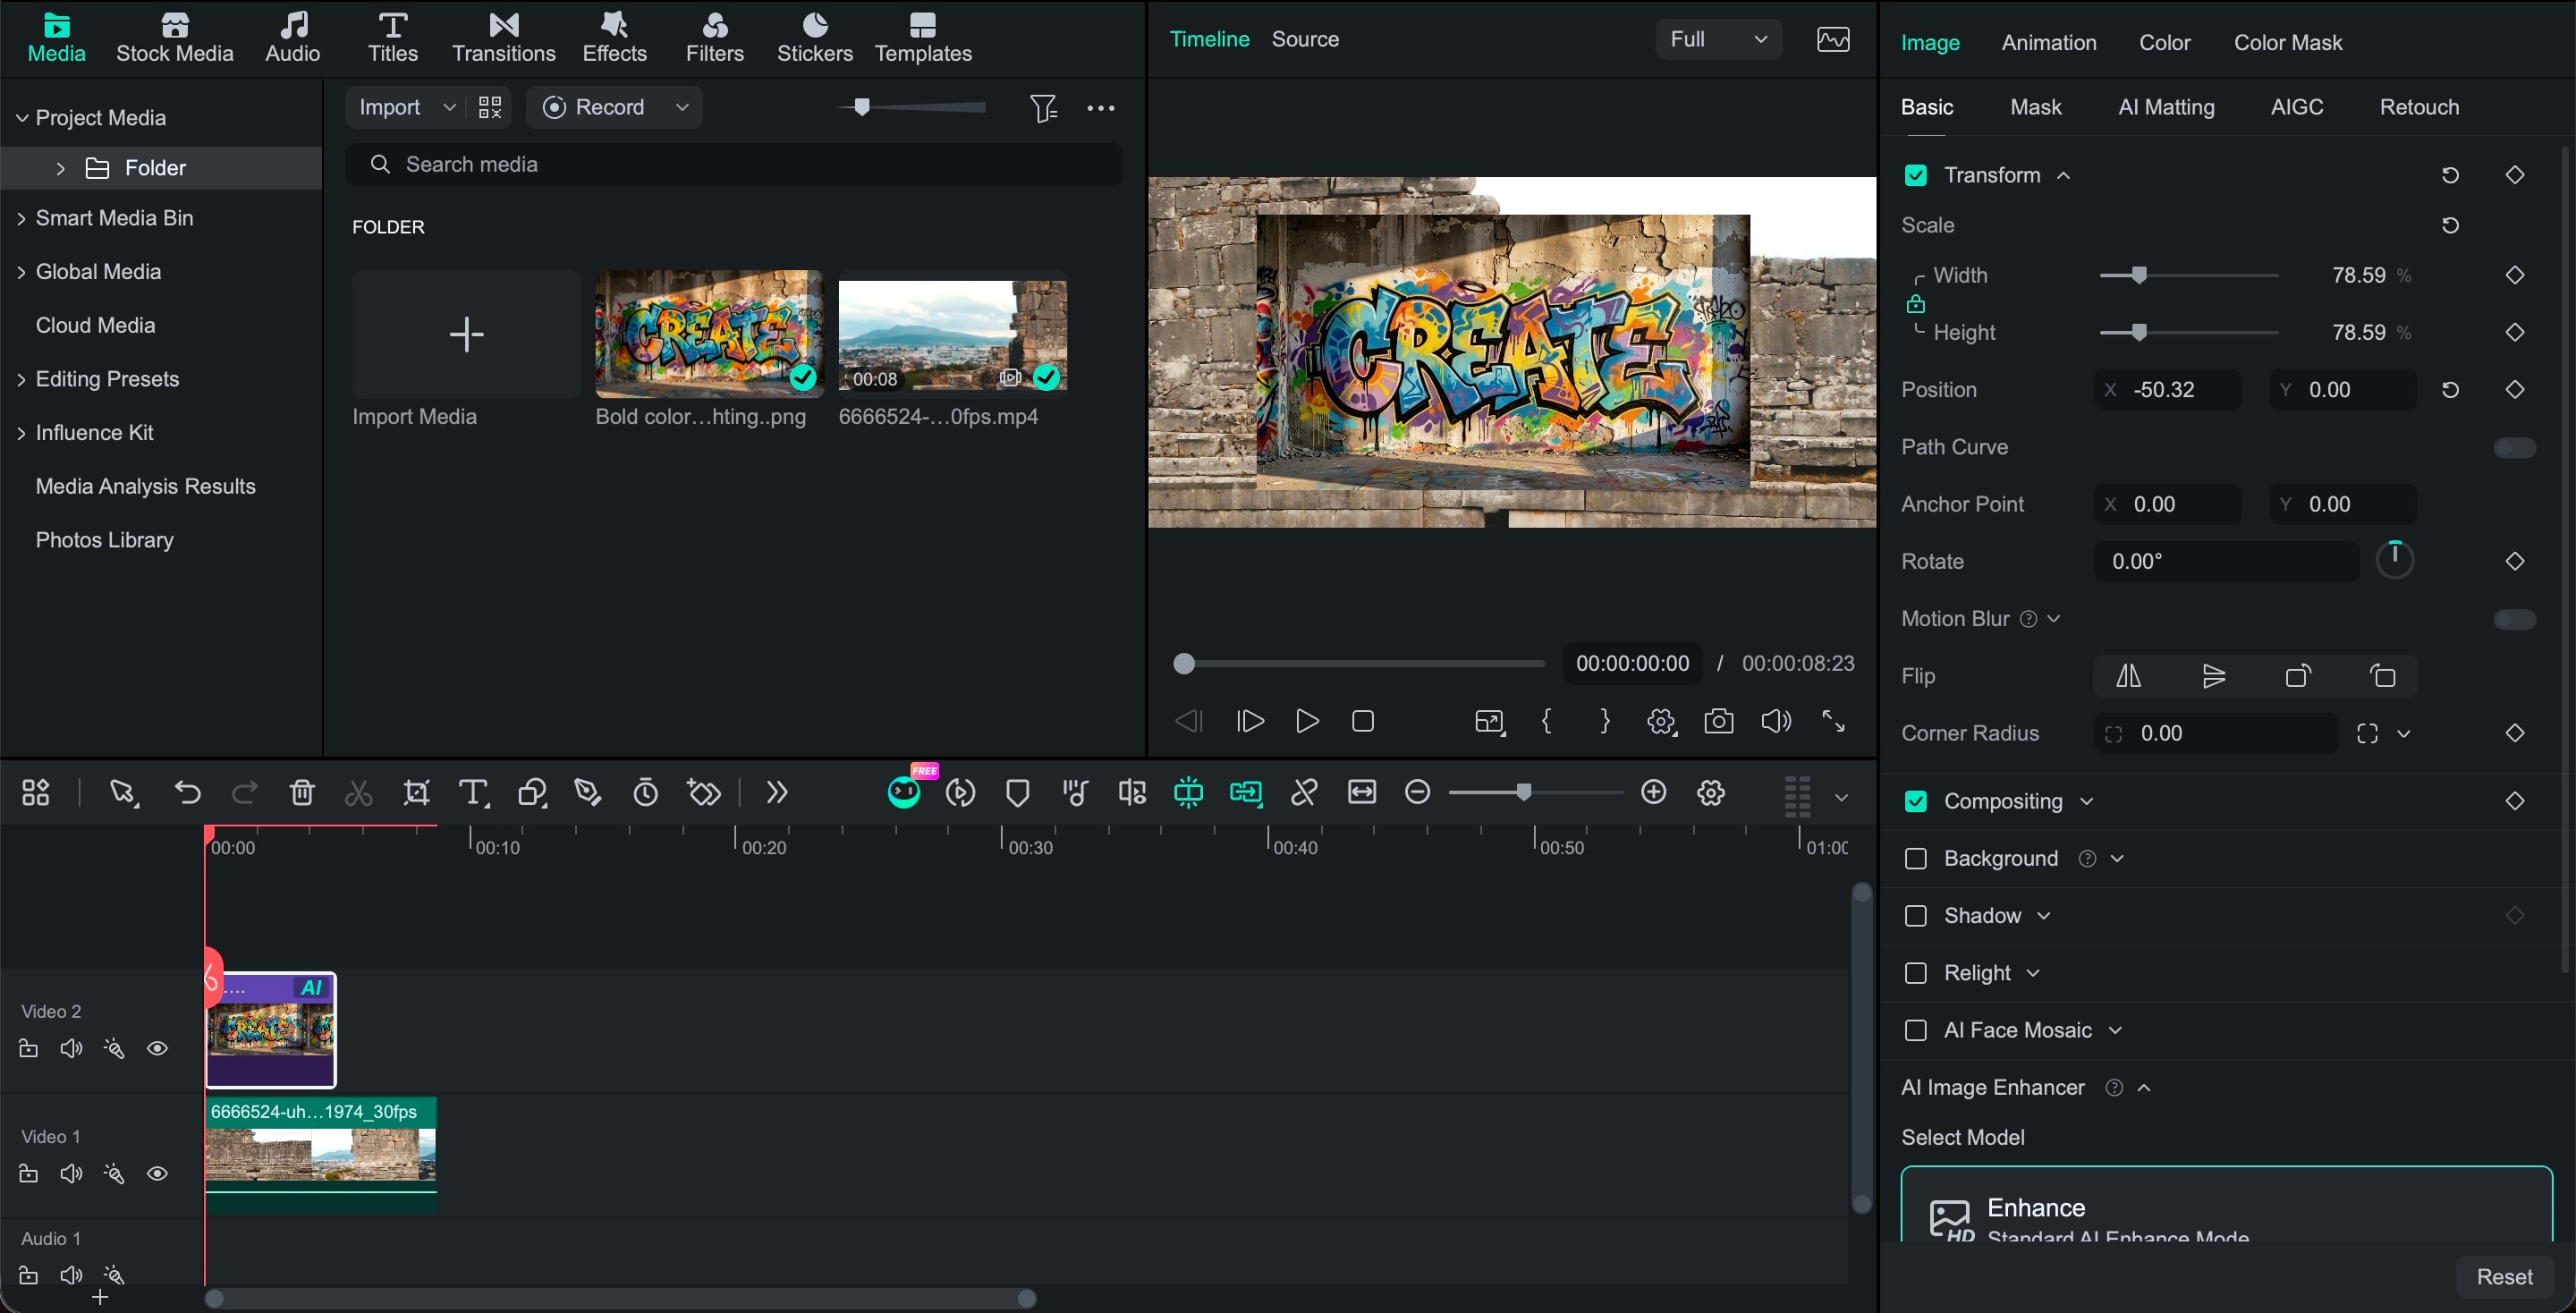Switch to the Color Mask tab
Viewport: 2576px width, 1313px height.
[x=2287, y=42]
